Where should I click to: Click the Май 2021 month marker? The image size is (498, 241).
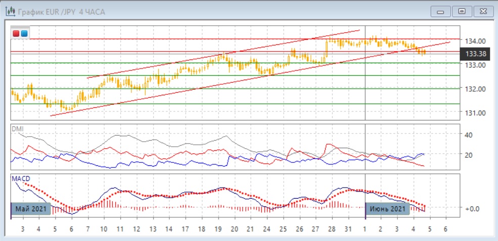coord(30,208)
